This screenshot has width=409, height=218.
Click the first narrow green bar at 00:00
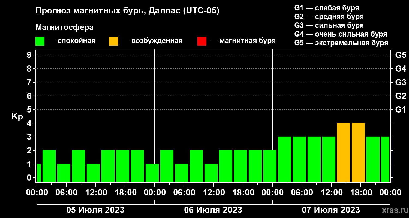tap(39, 173)
